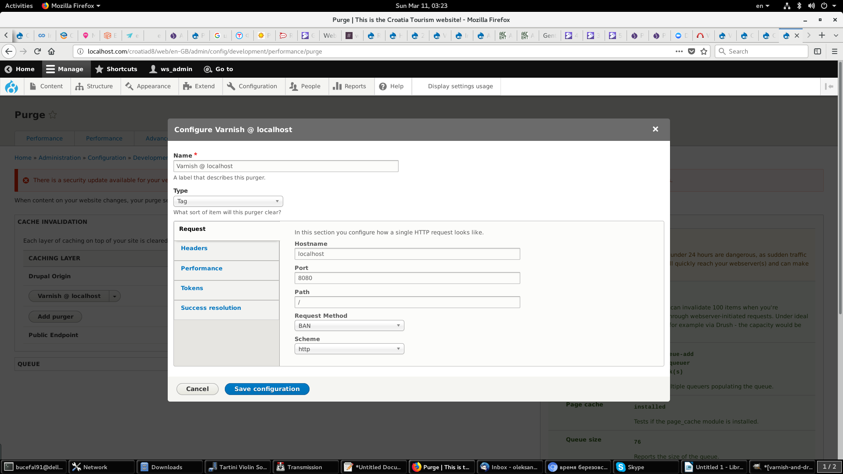Switch to the Headers vertical tab
Screen dimensions: 843x474
(x=227, y=251)
